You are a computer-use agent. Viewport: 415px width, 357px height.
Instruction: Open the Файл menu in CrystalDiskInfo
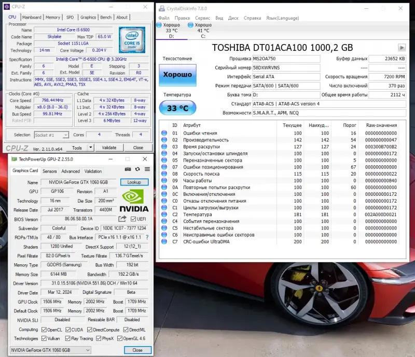pos(164,18)
